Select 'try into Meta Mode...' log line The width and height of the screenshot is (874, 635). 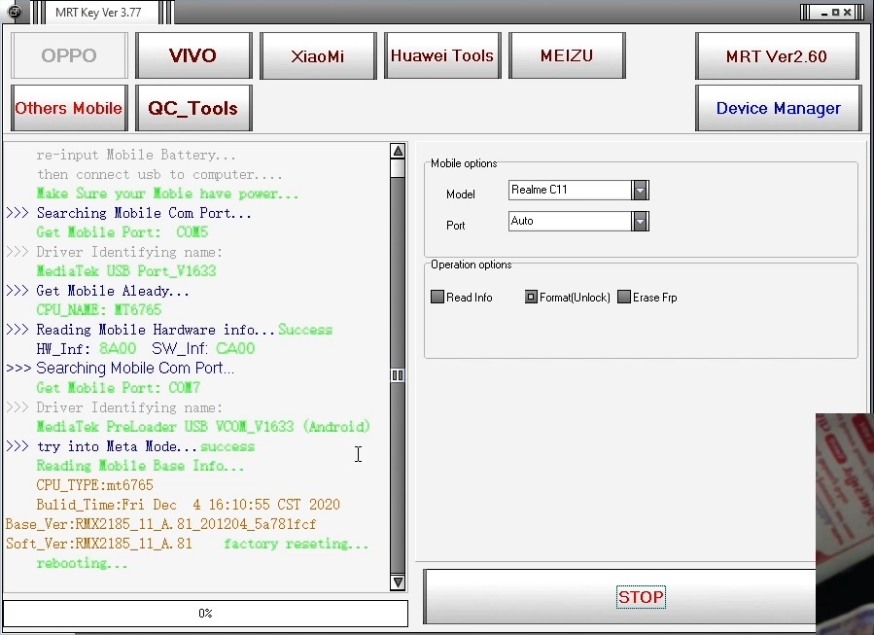117,447
